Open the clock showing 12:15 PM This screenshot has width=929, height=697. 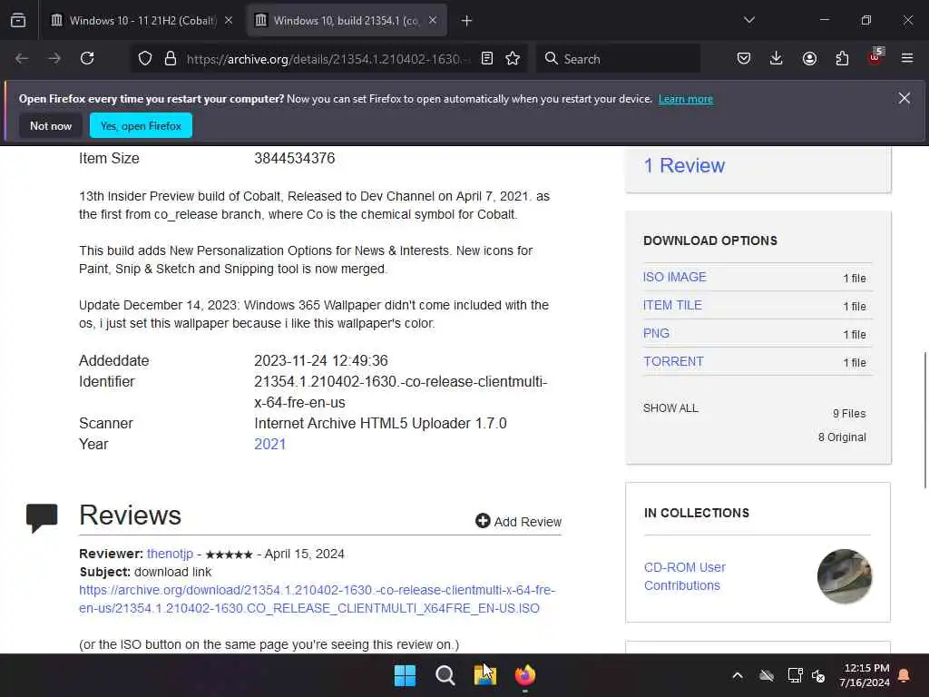[x=865, y=675]
